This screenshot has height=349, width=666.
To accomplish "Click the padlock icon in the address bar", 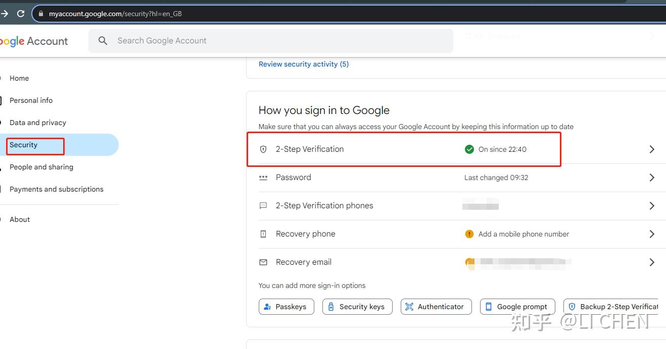I will coord(40,13).
